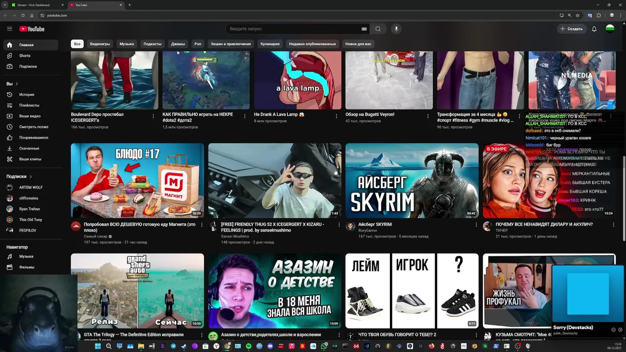The width and height of the screenshot is (626, 352).
Task: Select the Все filter chip
Action: (77, 44)
